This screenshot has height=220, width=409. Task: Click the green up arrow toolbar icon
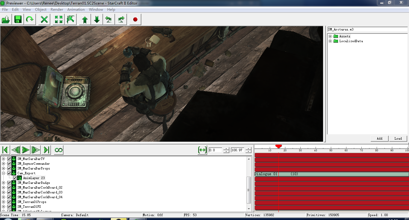pos(85,20)
